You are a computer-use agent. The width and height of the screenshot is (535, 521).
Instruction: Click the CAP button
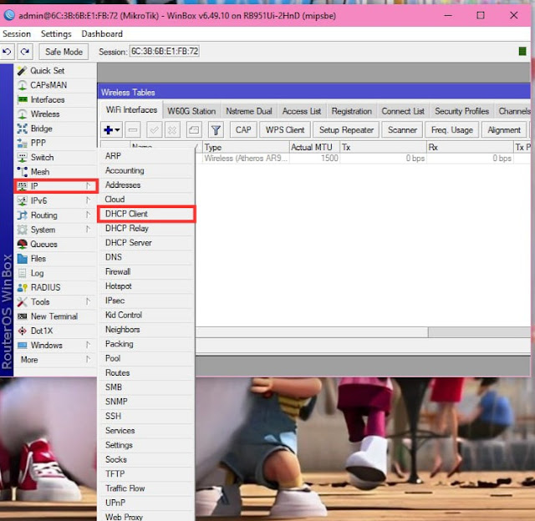243,130
